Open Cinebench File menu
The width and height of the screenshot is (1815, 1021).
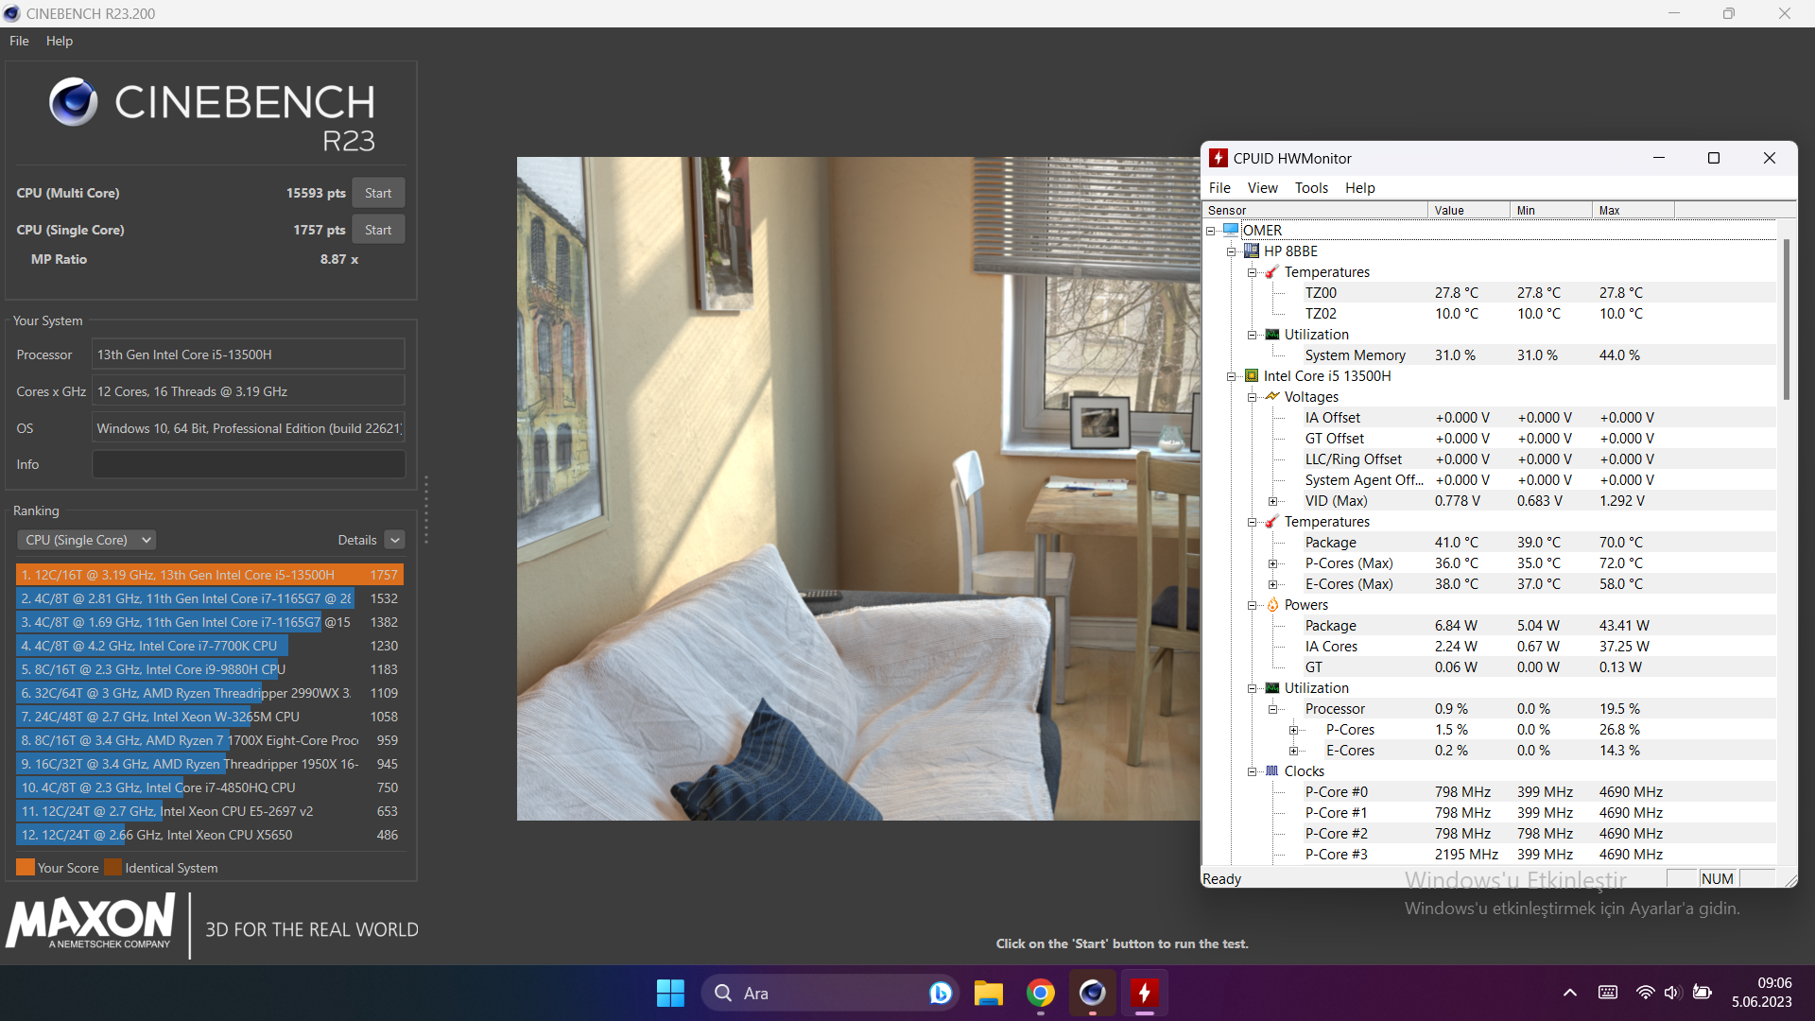coord(19,41)
